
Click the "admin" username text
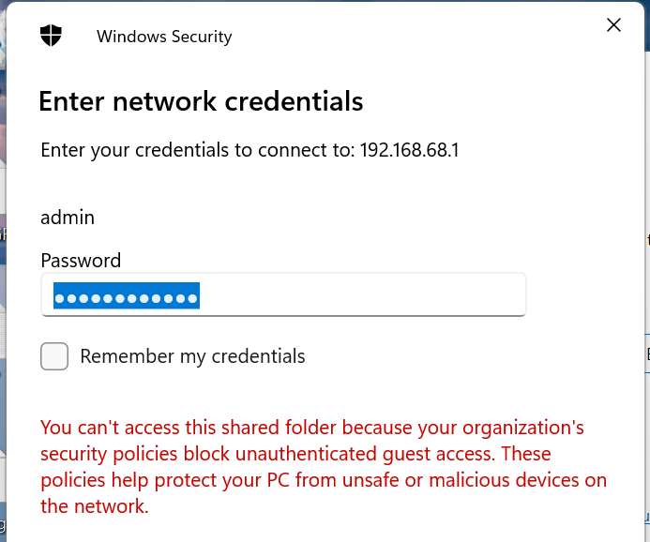click(x=68, y=217)
